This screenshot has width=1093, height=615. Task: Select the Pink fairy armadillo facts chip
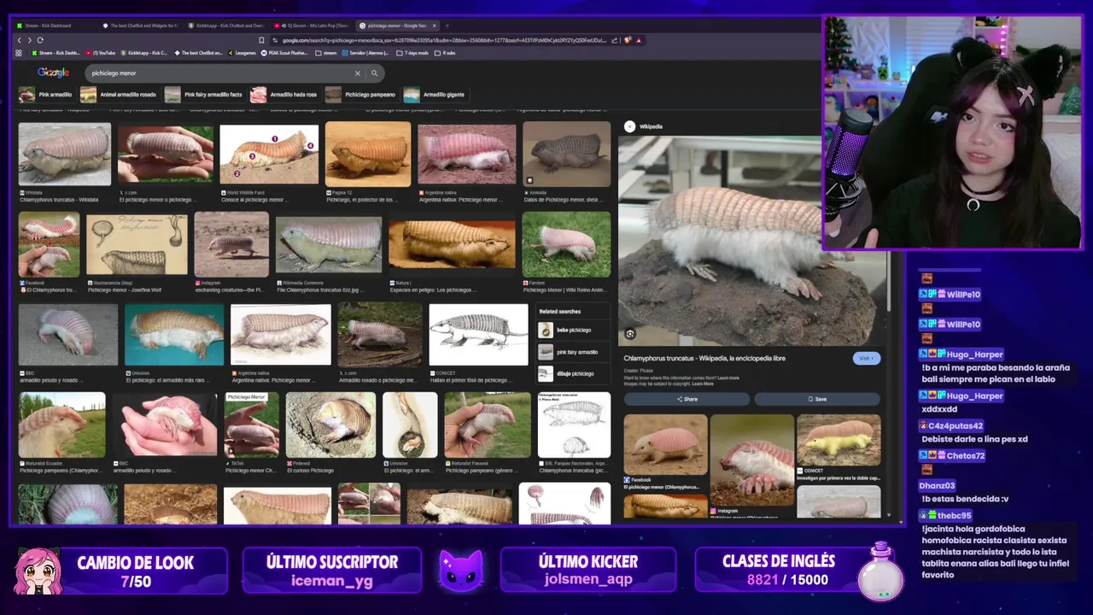(204, 95)
